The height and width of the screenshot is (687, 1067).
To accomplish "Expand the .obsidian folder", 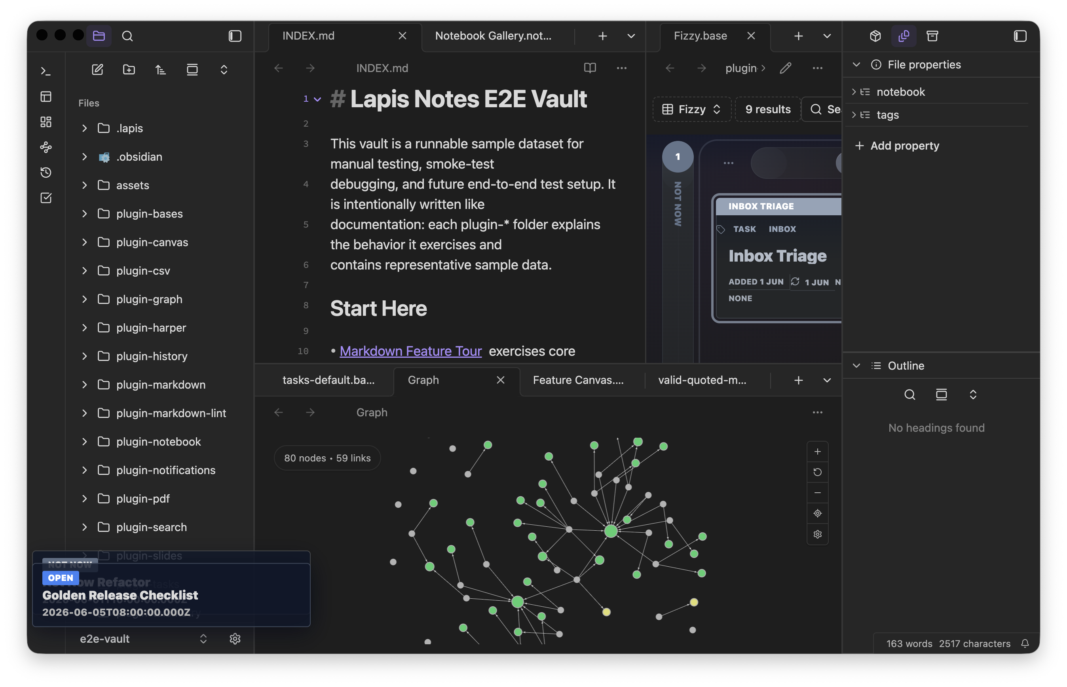I will pyautogui.click(x=84, y=157).
